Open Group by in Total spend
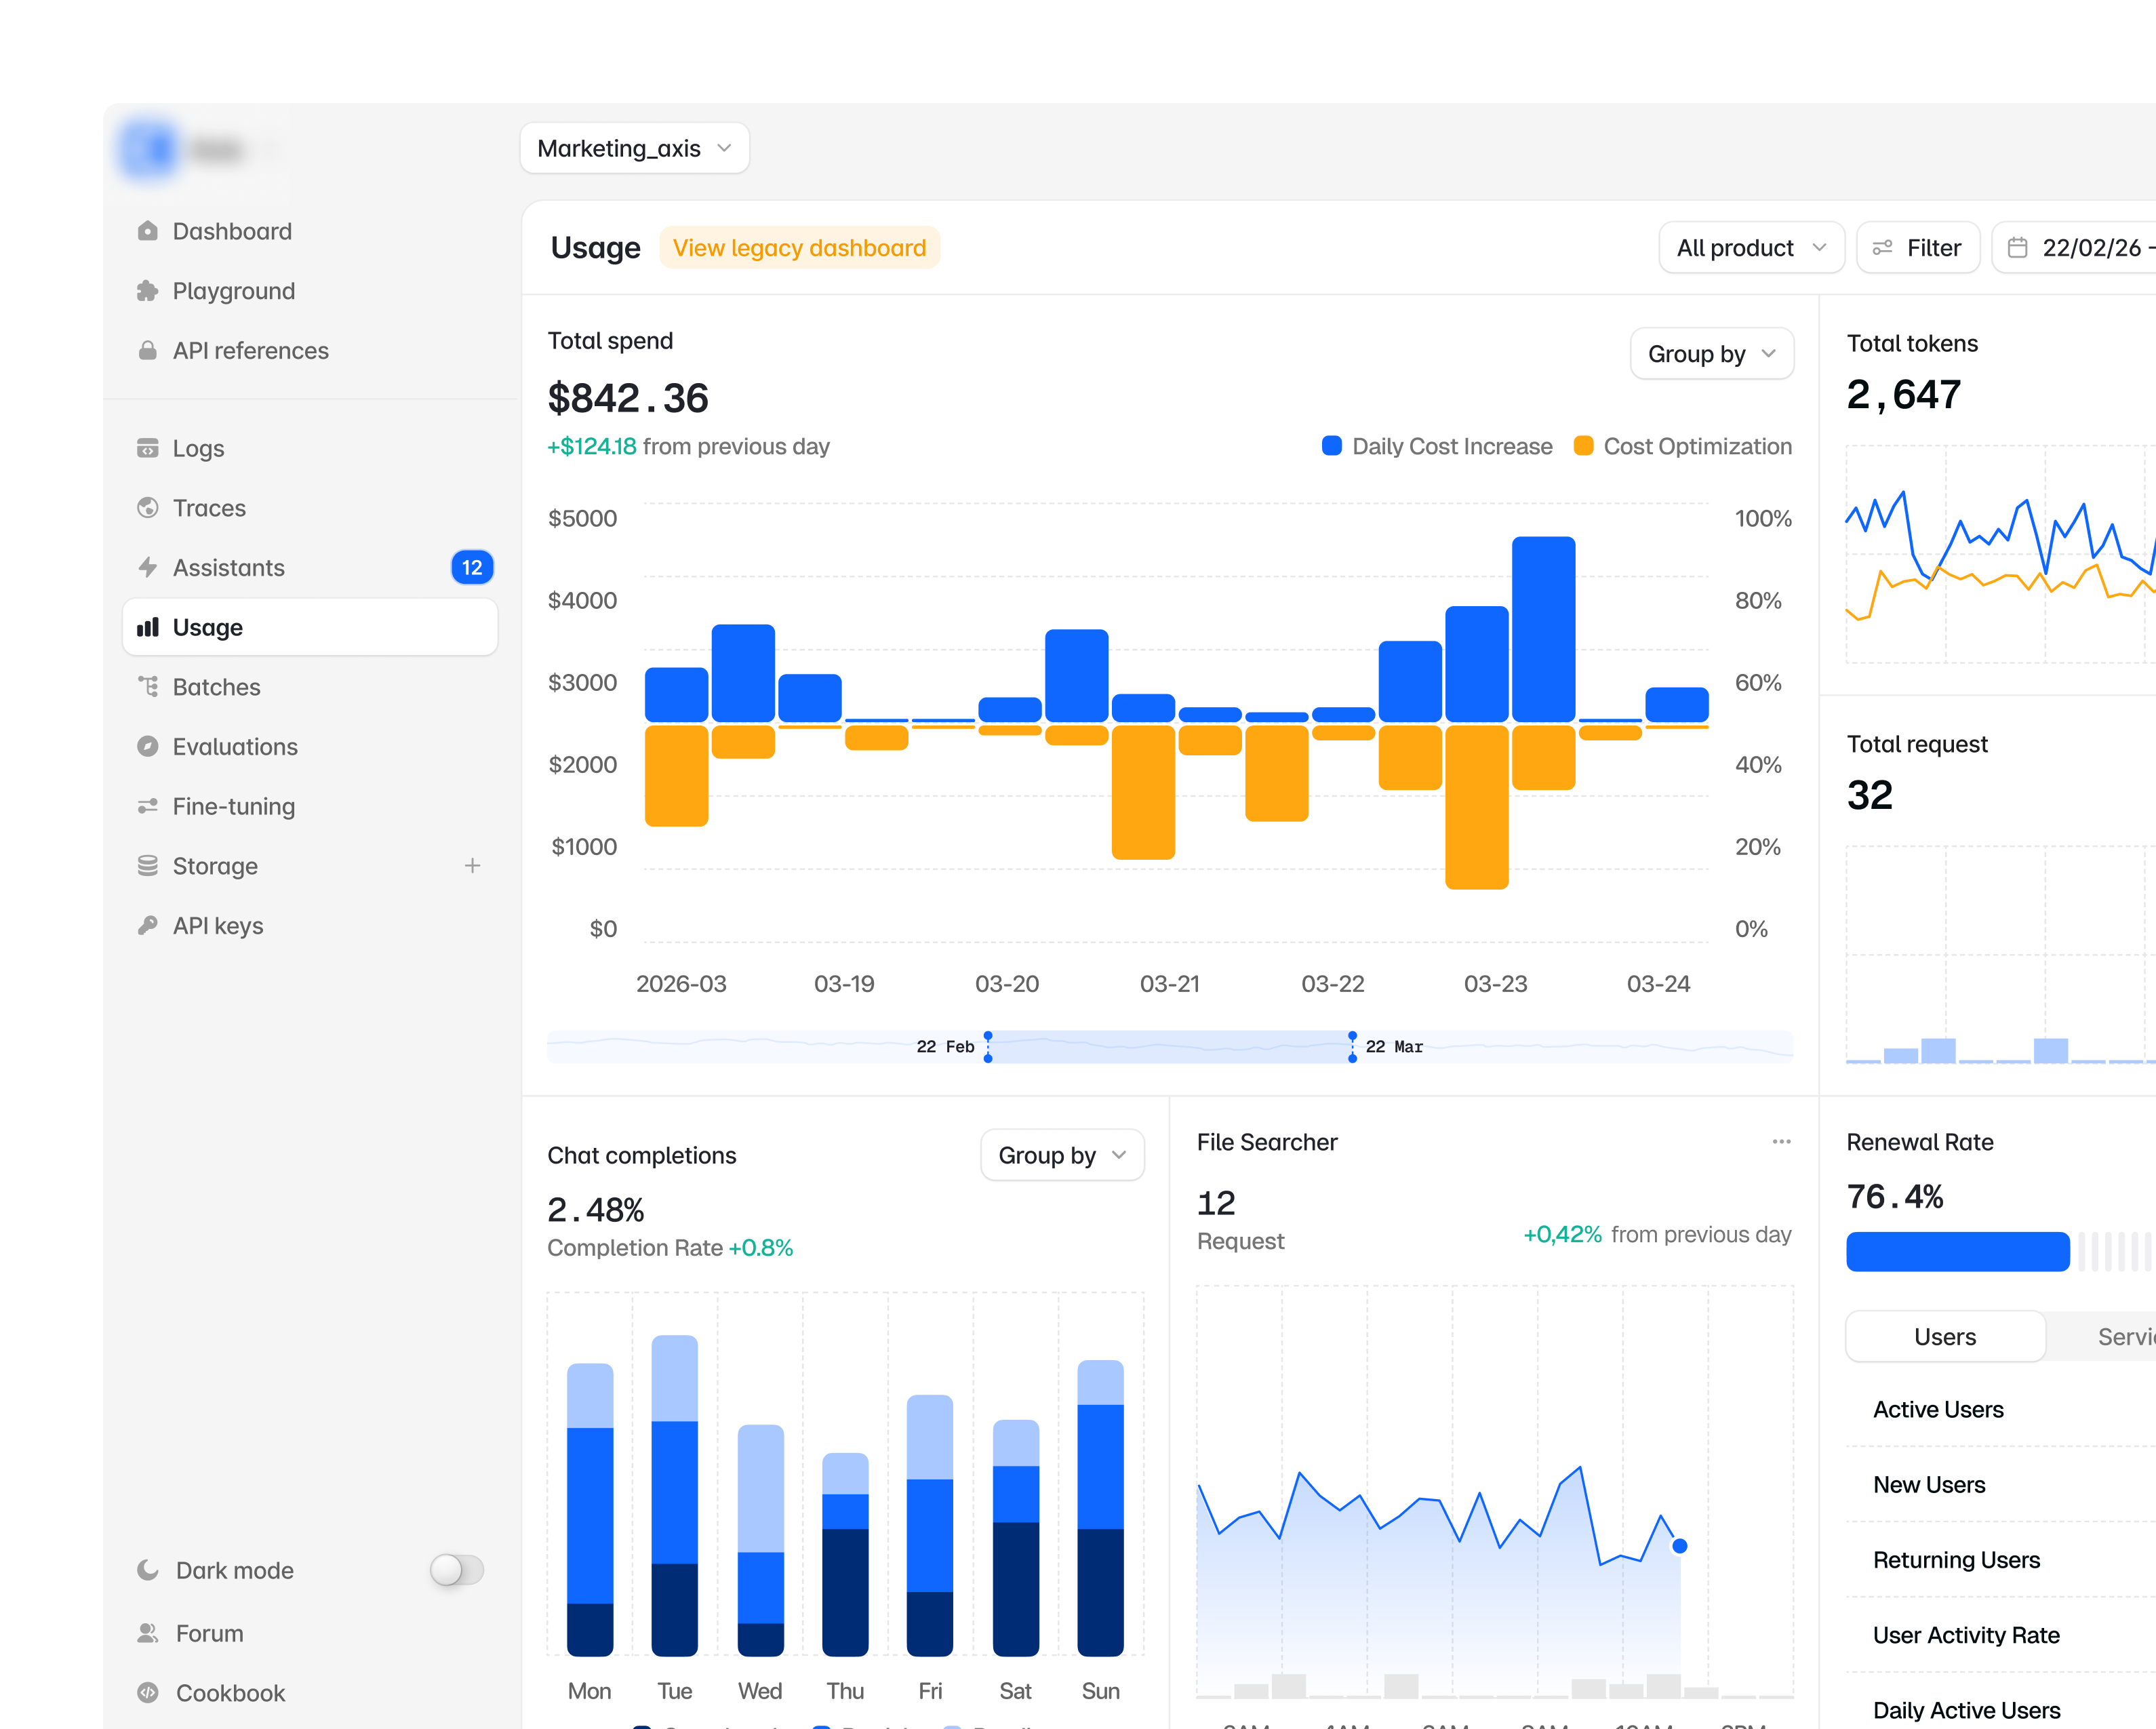2156x1729 pixels. point(1712,354)
